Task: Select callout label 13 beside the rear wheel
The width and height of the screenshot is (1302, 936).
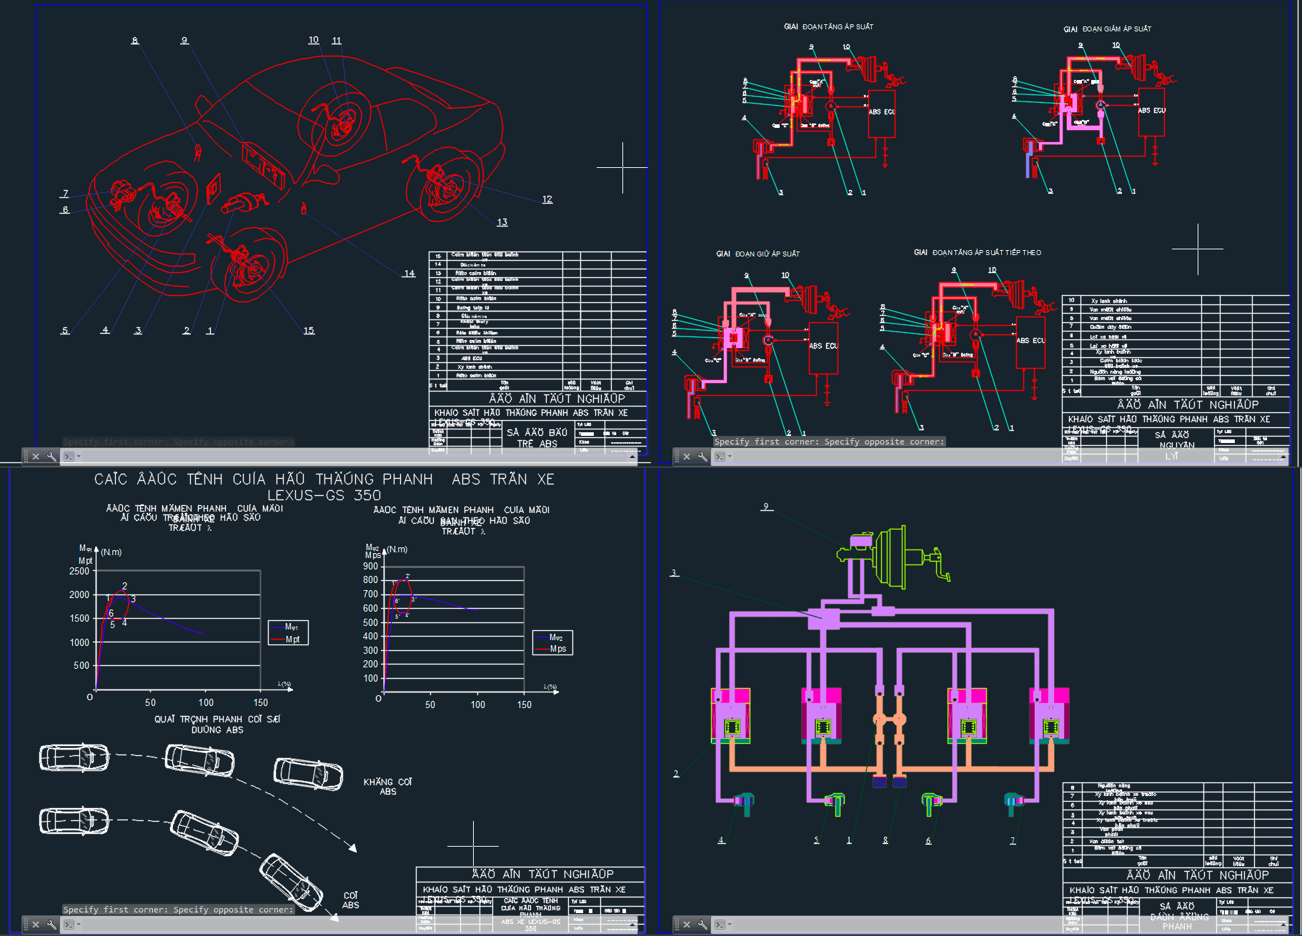Action: pyautogui.click(x=502, y=222)
